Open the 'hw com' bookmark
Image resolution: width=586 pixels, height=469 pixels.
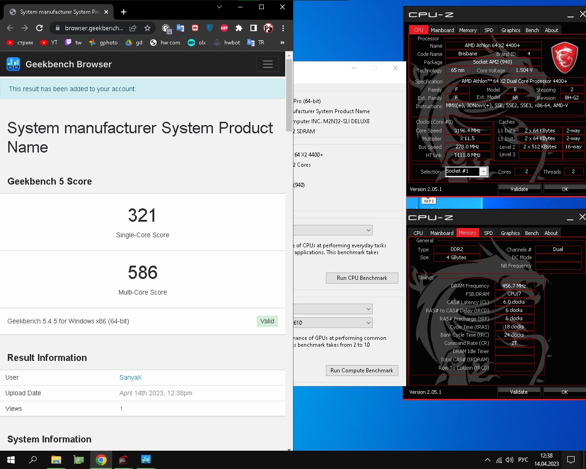click(165, 43)
